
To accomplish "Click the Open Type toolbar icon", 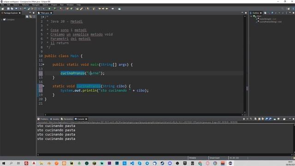I will 77,9.
